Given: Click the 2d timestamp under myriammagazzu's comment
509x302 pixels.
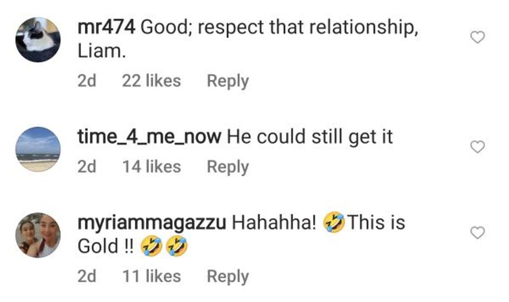Looking at the screenshot, I should 87,277.
